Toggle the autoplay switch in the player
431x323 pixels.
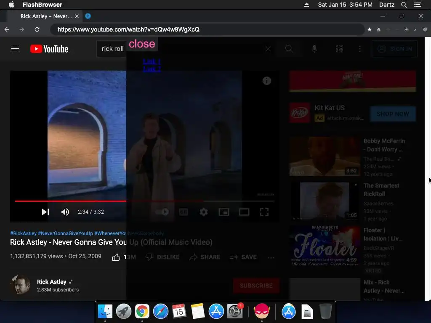pyautogui.click(x=162, y=212)
